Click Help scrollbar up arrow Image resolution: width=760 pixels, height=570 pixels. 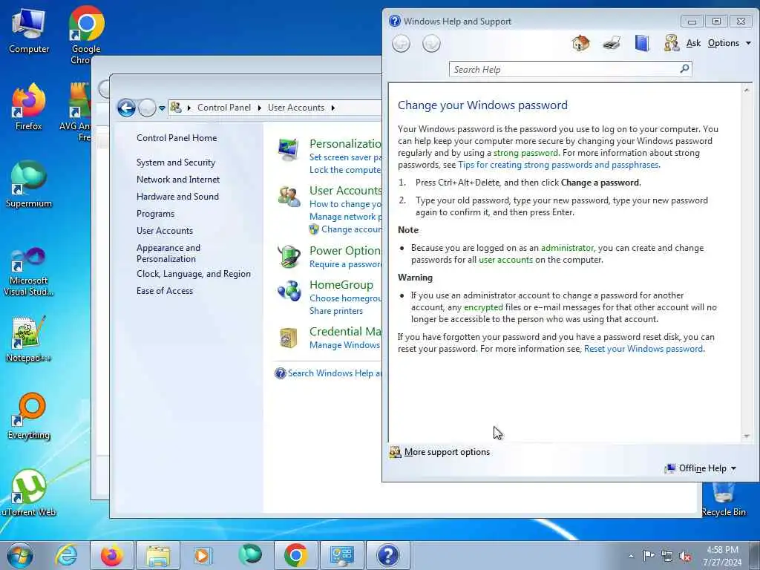pyautogui.click(x=747, y=90)
